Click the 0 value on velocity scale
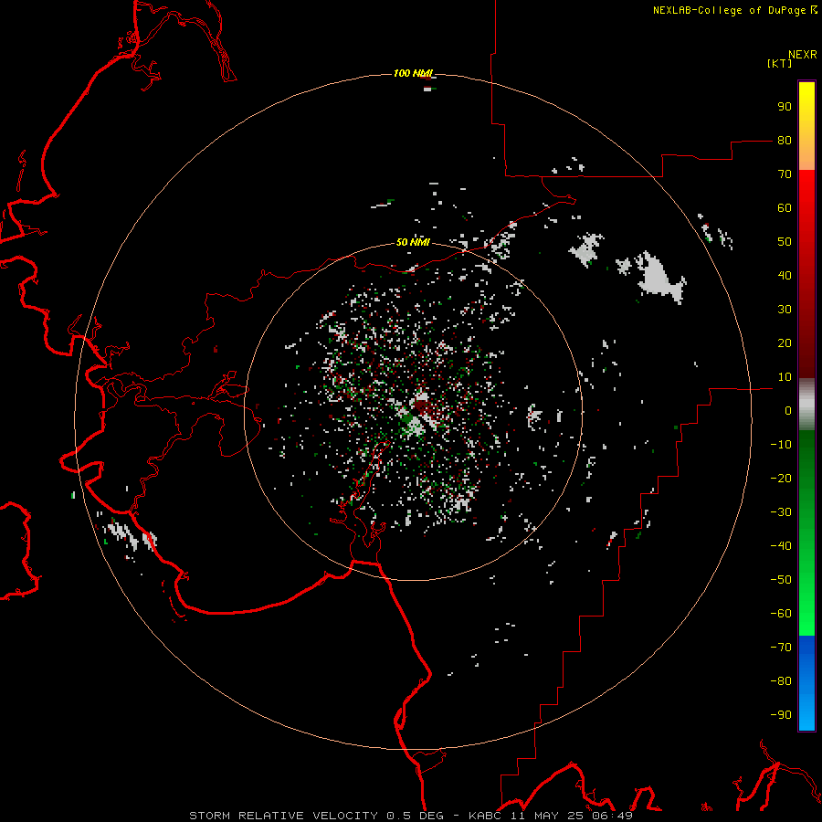Image resolution: width=822 pixels, height=822 pixels. point(788,411)
